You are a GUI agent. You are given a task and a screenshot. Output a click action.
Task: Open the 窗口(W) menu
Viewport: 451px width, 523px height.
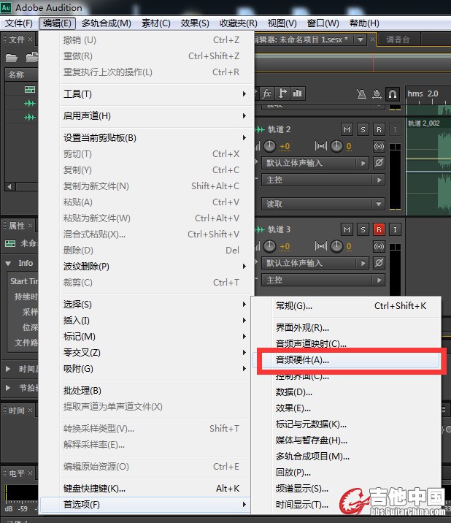(x=323, y=23)
